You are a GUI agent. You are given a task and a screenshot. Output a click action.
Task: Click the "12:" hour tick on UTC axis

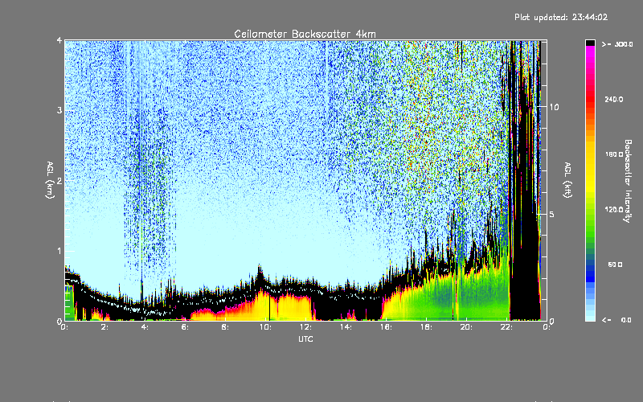305,327
